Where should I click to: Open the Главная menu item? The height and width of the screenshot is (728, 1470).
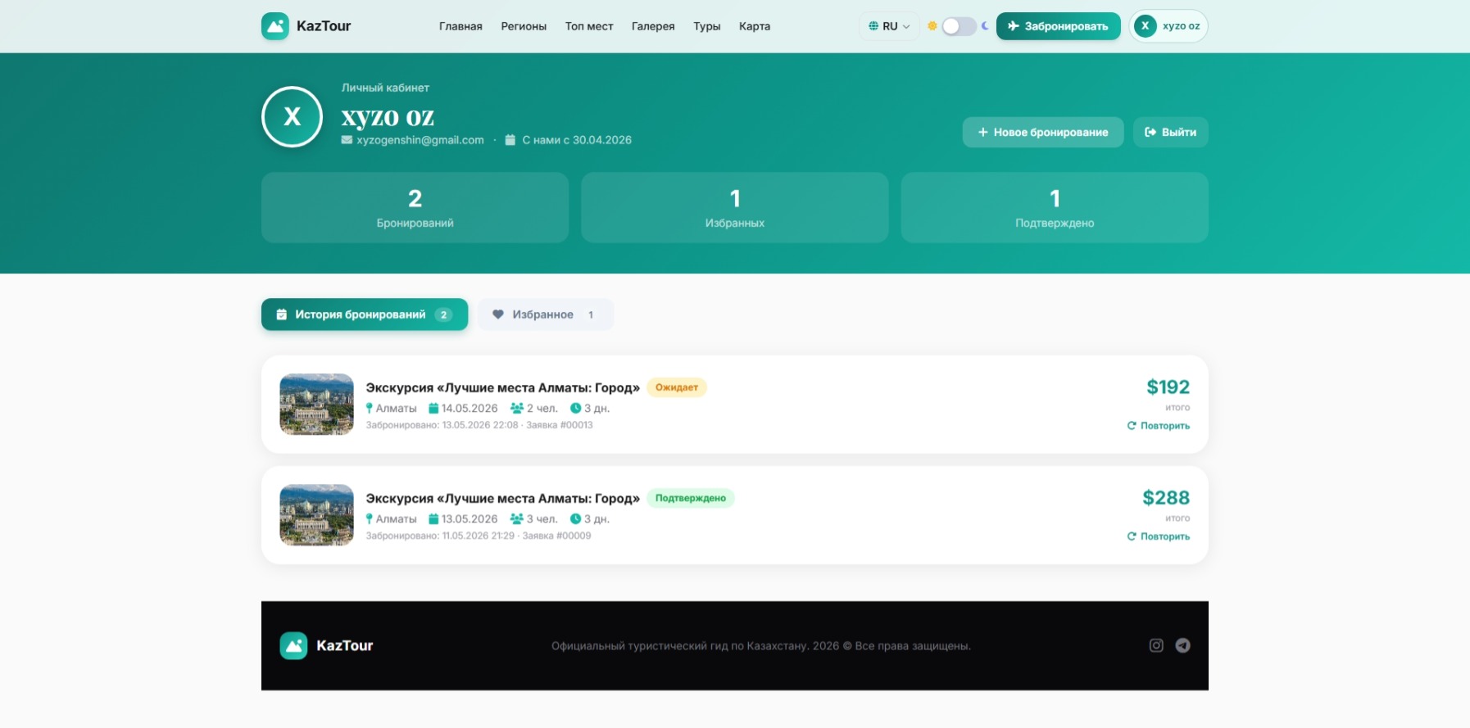[461, 26]
